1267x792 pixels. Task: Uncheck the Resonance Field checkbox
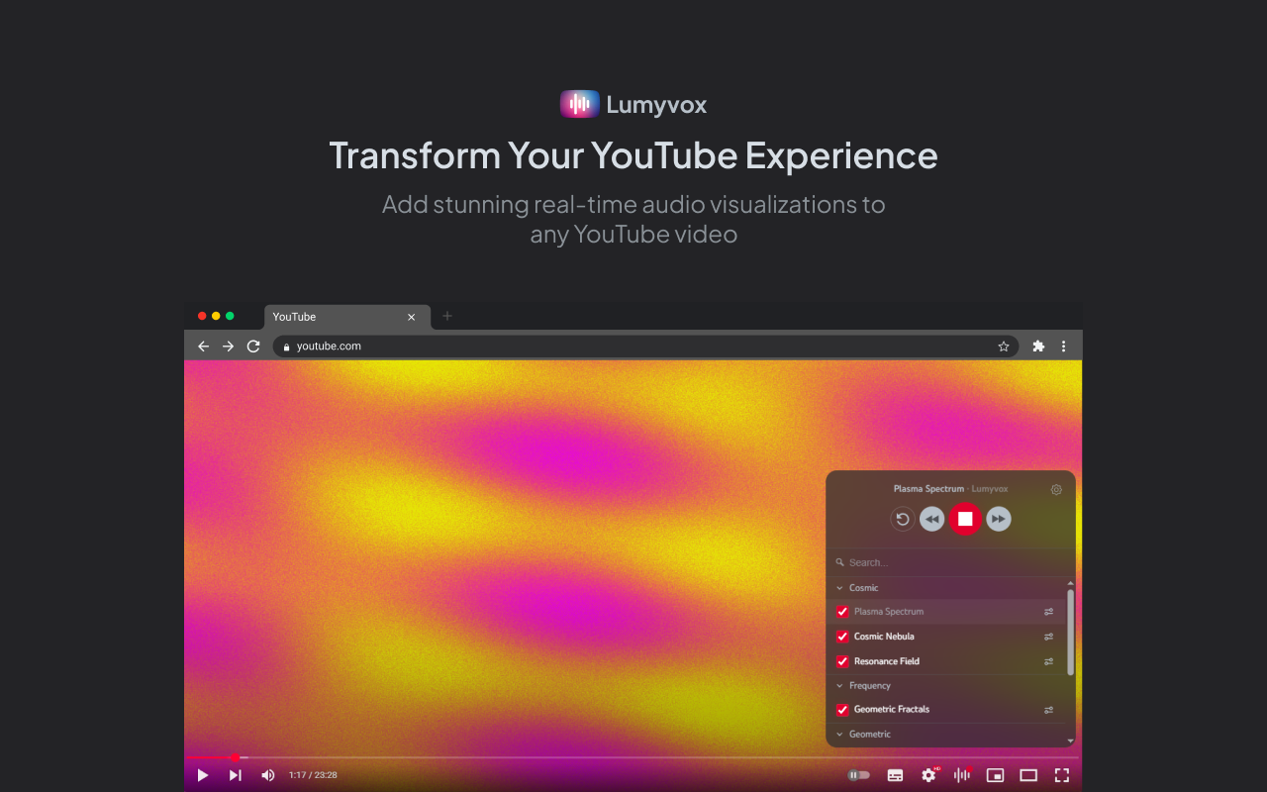842,661
